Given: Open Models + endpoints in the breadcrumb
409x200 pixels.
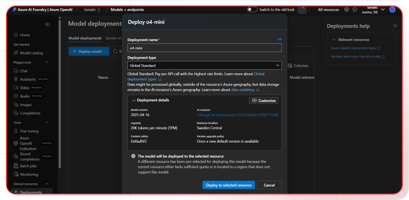Looking at the screenshot, I should coord(128,10).
